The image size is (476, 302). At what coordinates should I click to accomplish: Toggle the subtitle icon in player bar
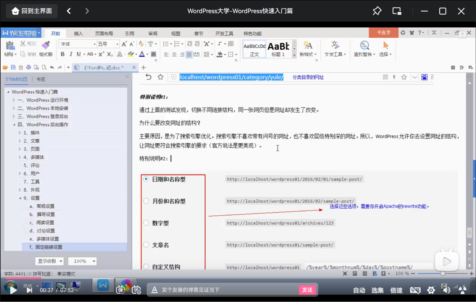pos(415,290)
